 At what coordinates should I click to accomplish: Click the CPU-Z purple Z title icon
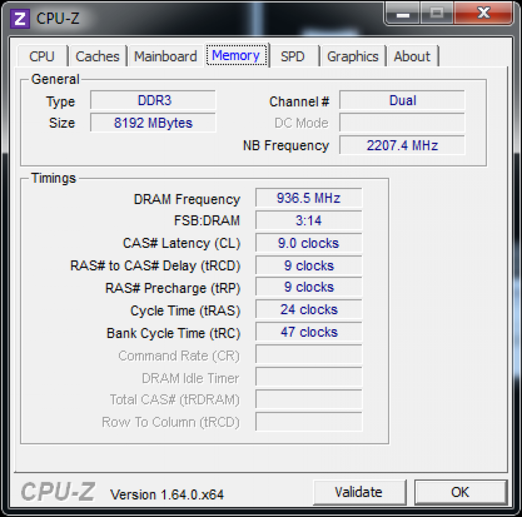point(20,19)
